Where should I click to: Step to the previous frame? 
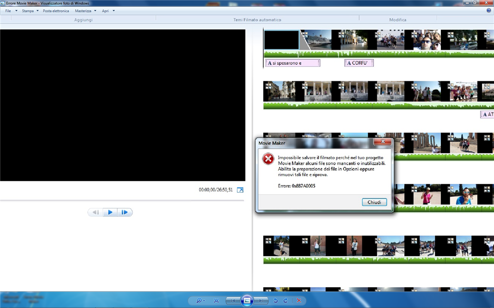tap(95, 212)
